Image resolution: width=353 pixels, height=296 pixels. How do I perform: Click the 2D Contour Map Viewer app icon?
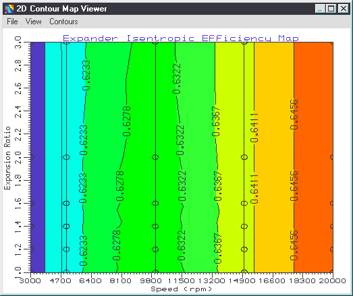tap(9, 9)
